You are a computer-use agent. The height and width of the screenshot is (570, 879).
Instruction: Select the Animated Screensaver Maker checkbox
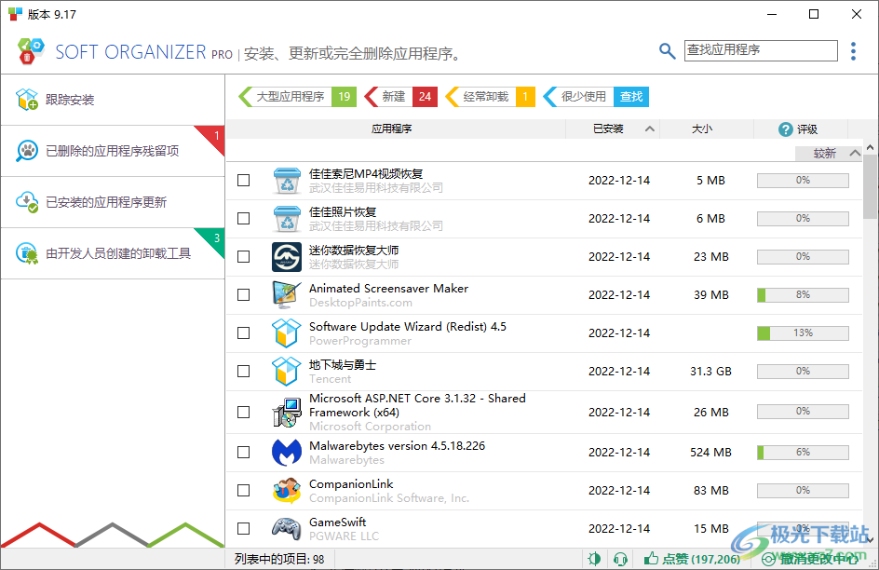(x=243, y=295)
